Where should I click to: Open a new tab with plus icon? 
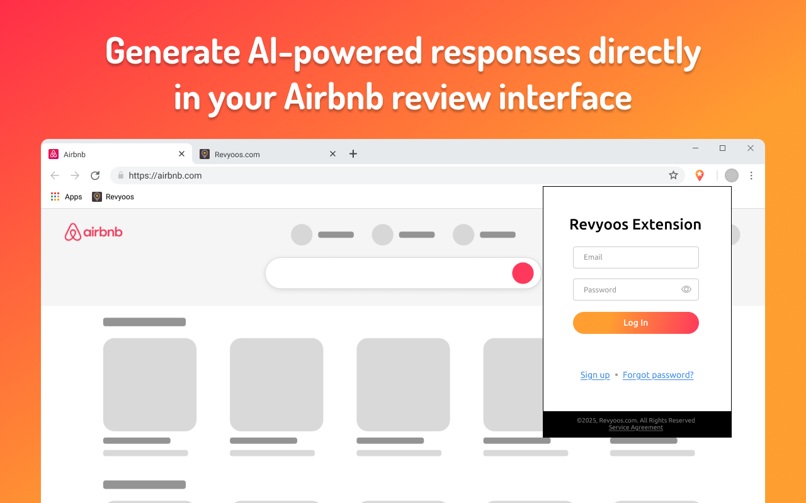point(353,153)
